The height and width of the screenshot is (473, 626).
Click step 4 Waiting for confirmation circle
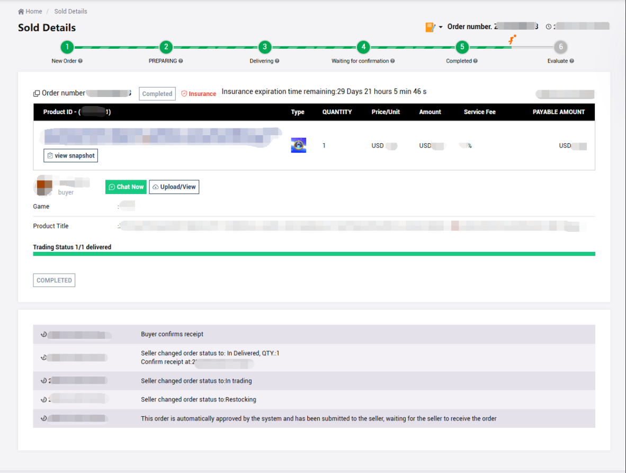pos(363,47)
